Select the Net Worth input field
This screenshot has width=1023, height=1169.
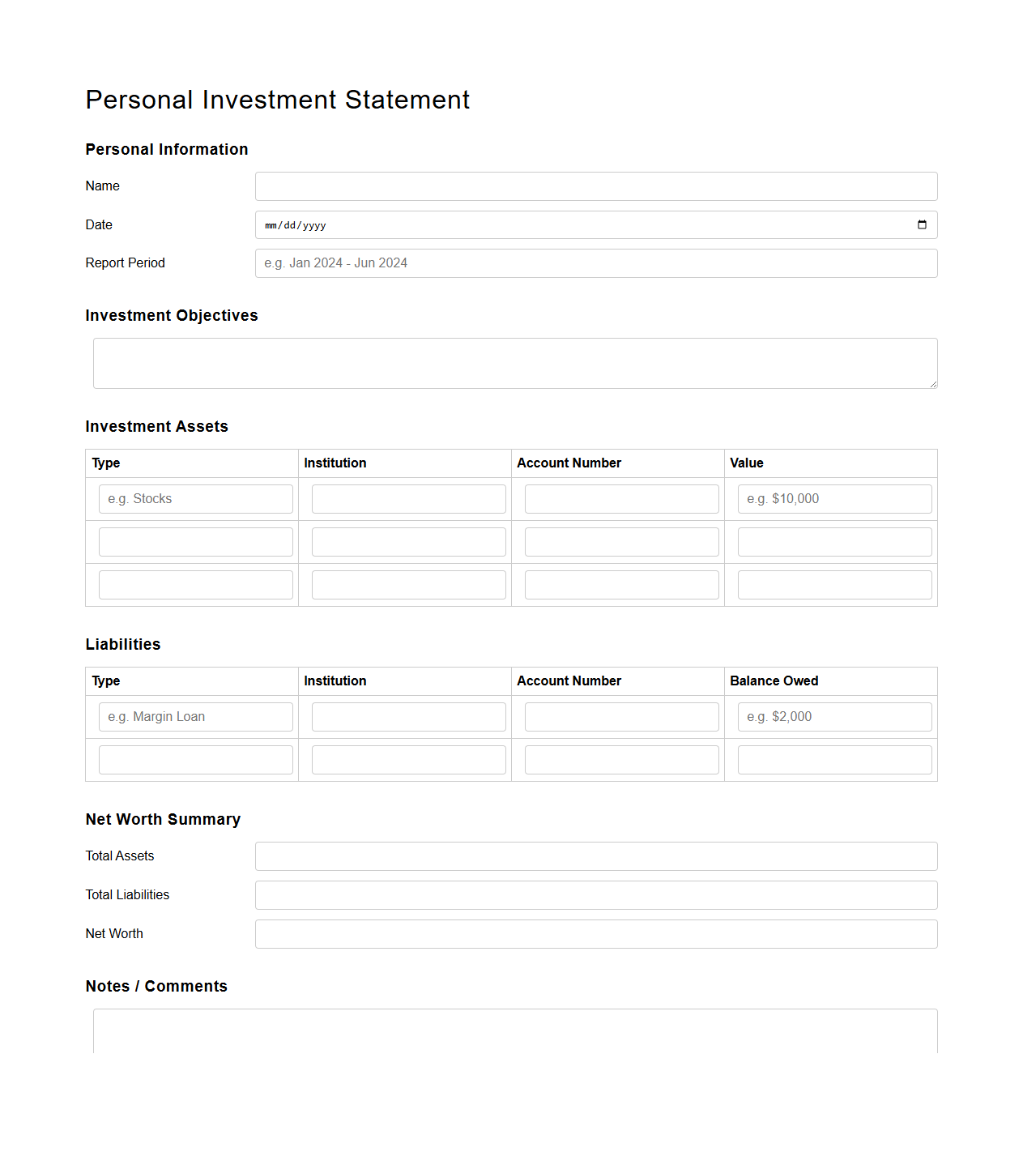click(596, 933)
